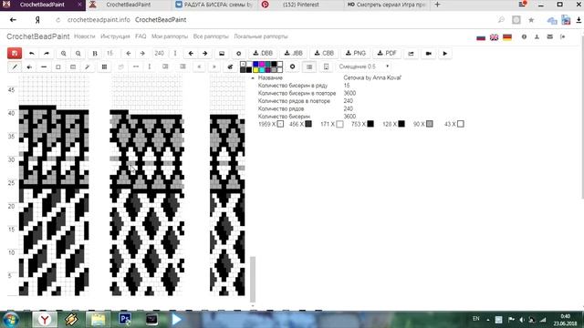
Task: Select the rectangle outline tool
Action: [x=58, y=67]
